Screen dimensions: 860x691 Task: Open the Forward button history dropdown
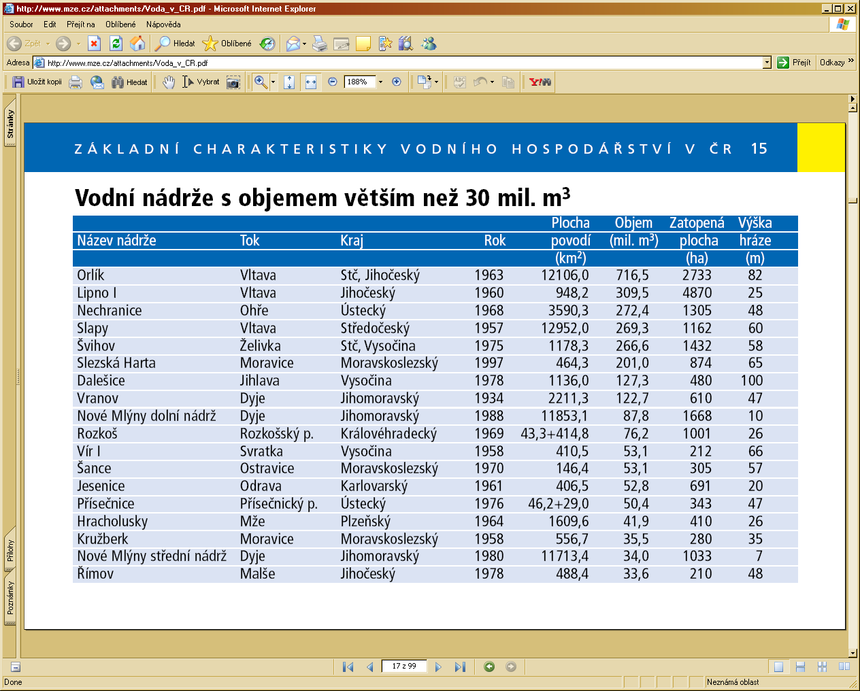(x=79, y=44)
